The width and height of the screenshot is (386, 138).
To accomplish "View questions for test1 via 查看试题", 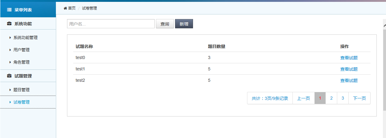I will point(349,69).
